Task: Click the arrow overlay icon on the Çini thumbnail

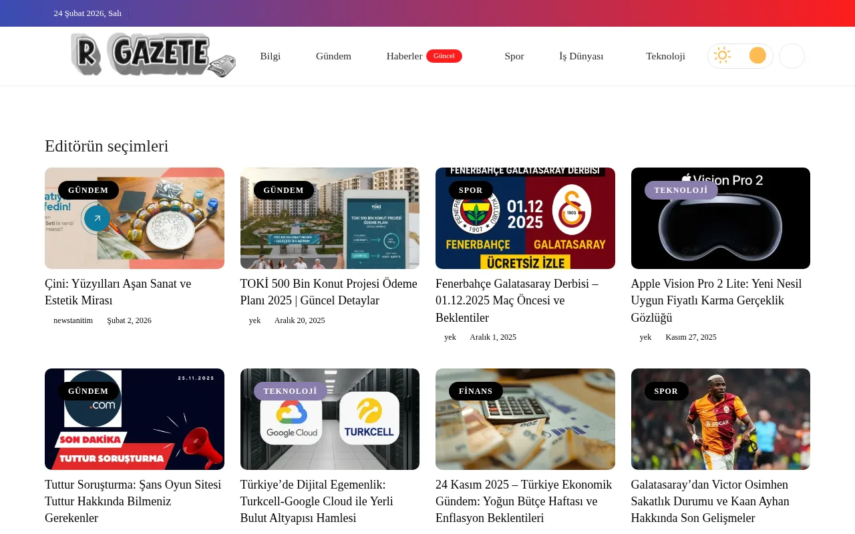Action: 97,218
